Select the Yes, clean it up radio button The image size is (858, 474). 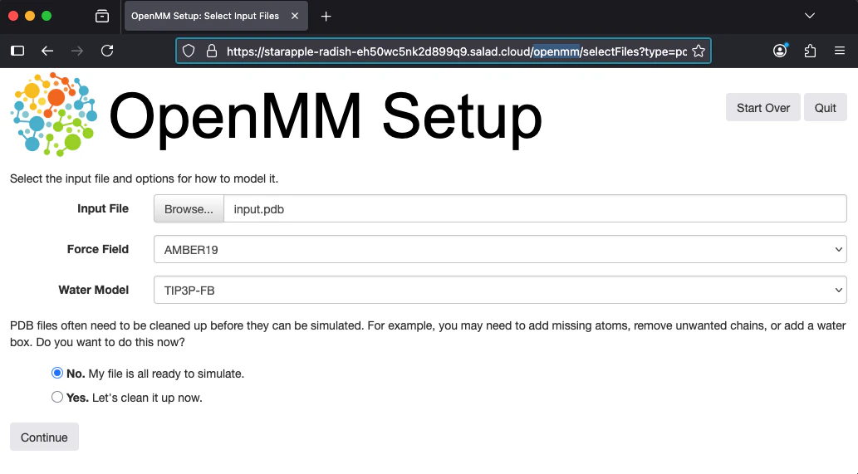point(57,397)
